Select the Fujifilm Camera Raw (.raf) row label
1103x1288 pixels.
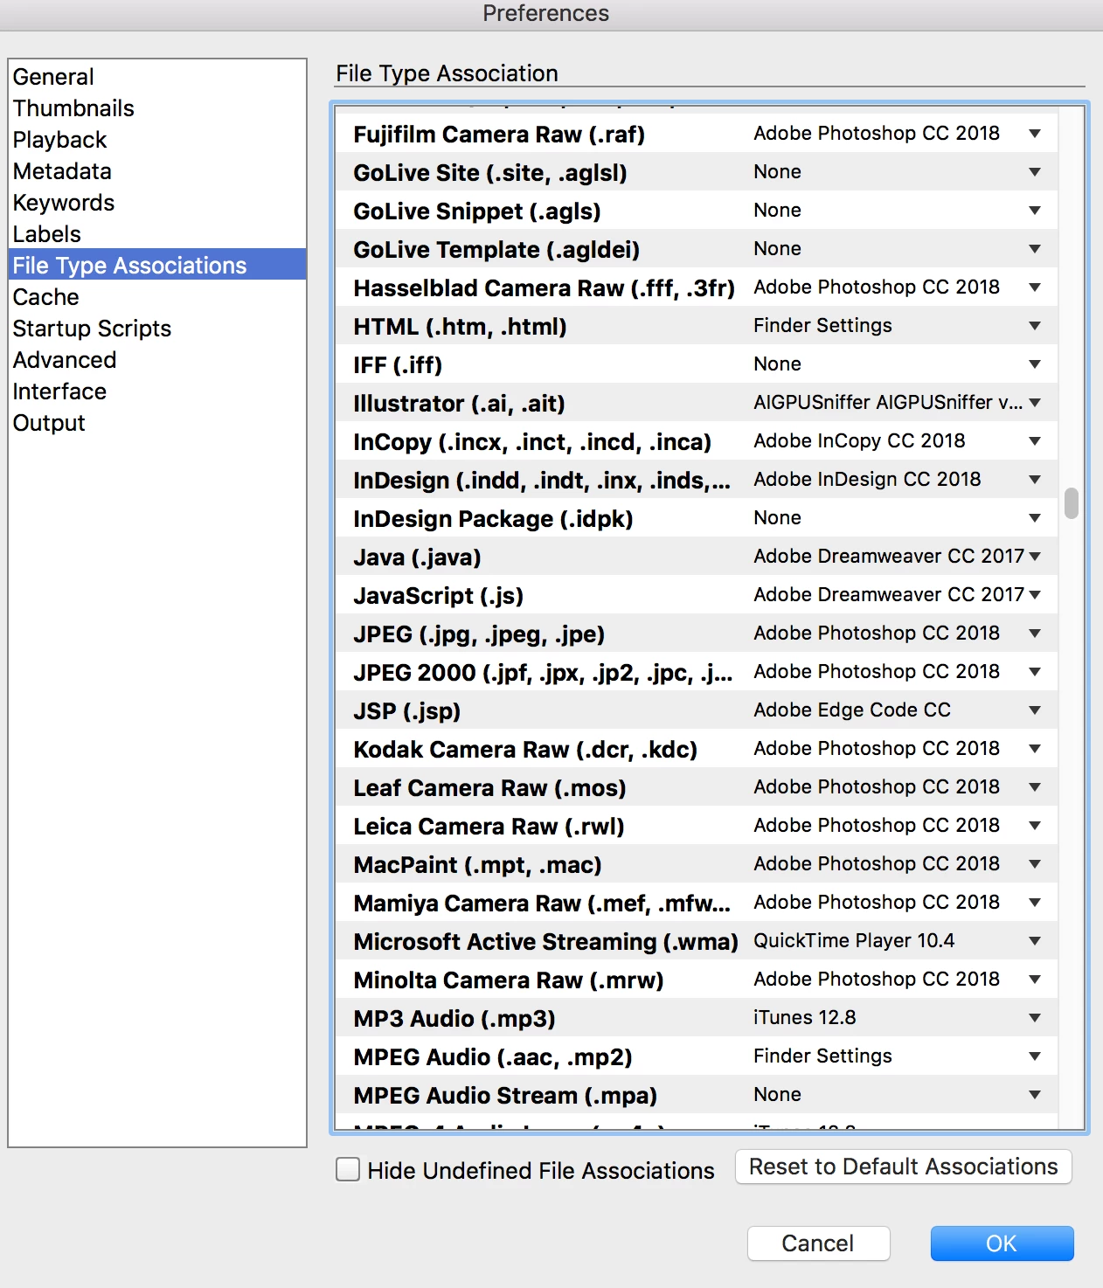click(x=499, y=135)
